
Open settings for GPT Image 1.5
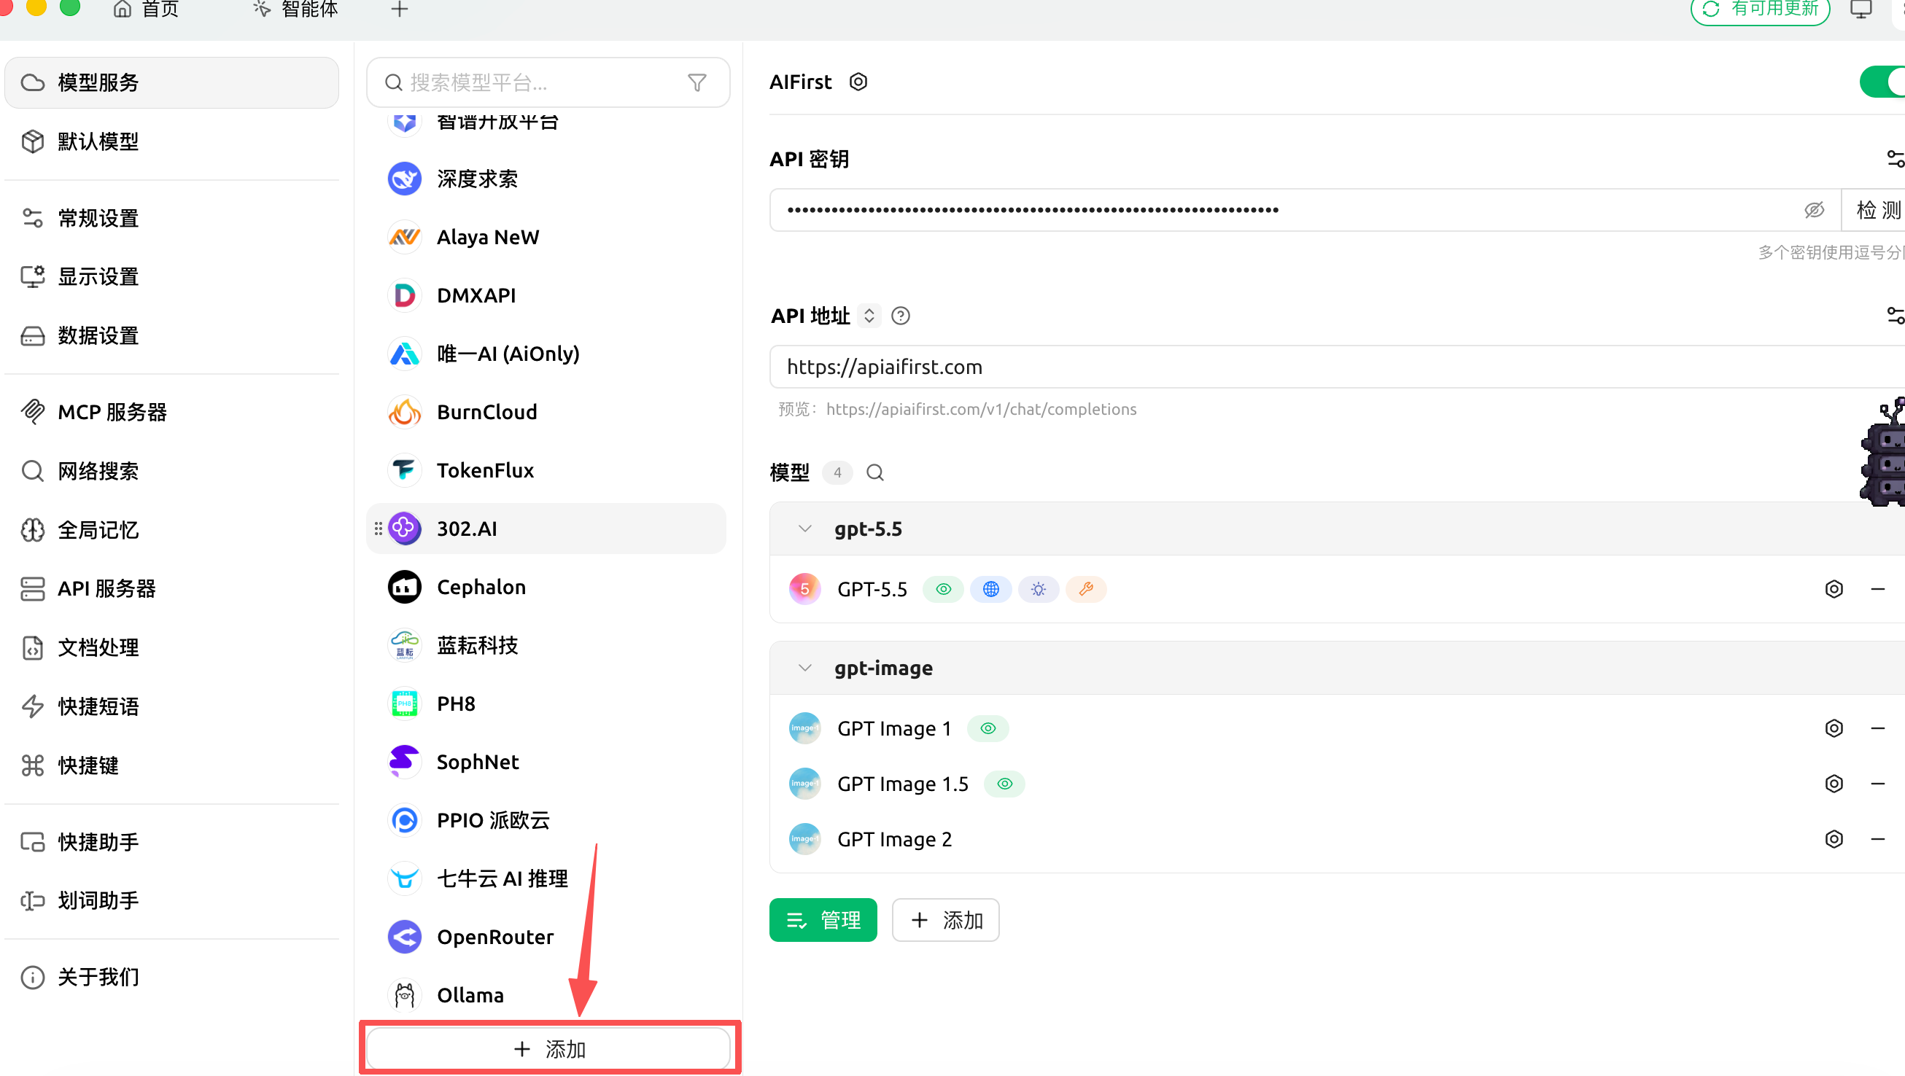(x=1834, y=784)
